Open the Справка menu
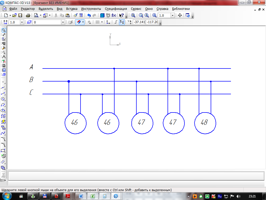The width and height of the screenshot is (266, 200). 162,9
